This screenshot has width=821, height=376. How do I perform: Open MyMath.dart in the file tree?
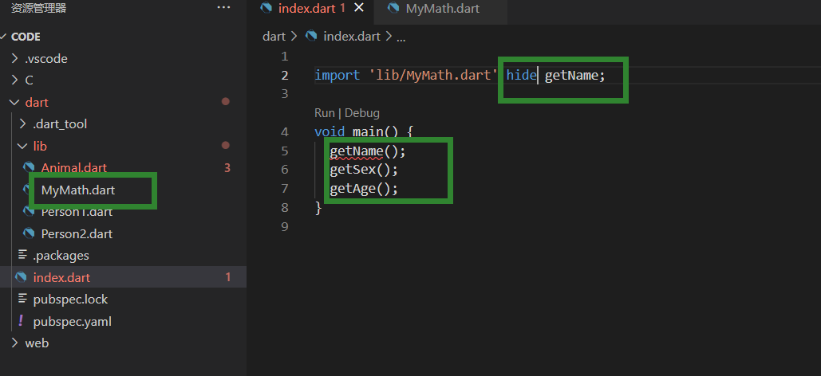pyautogui.click(x=78, y=190)
